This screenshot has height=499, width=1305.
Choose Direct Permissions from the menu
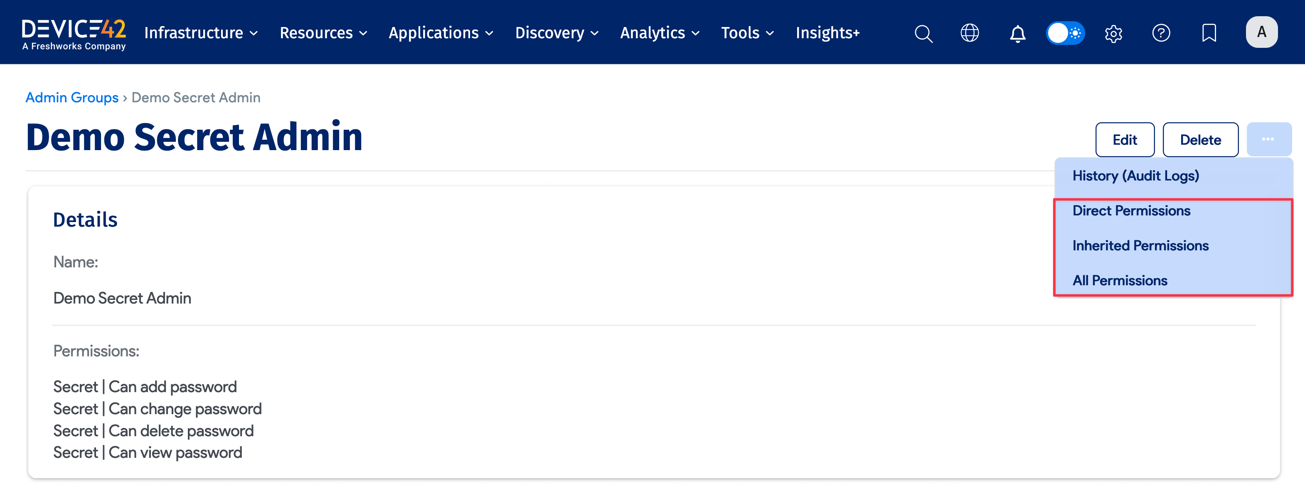point(1131,210)
